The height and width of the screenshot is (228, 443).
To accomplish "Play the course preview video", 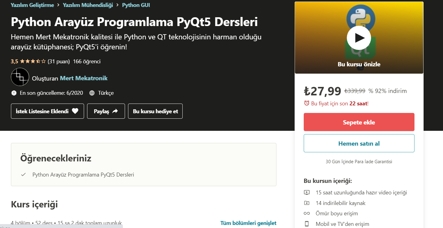I will pos(359,38).
